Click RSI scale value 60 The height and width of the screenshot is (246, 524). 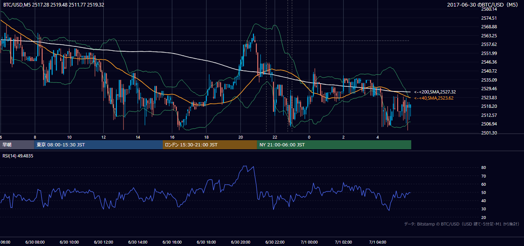tap(483, 184)
